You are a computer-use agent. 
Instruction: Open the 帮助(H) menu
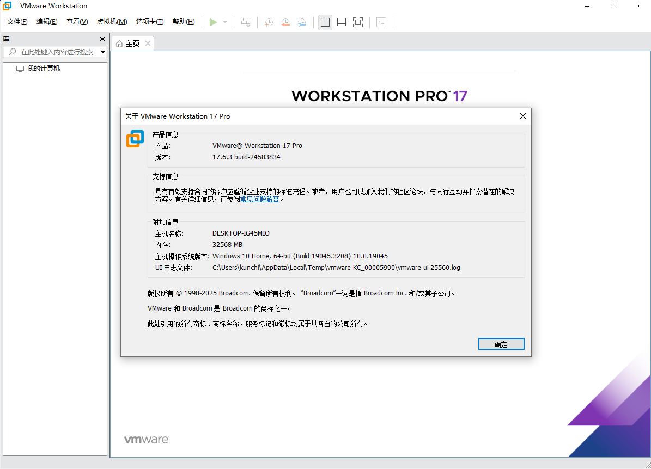[x=183, y=22]
